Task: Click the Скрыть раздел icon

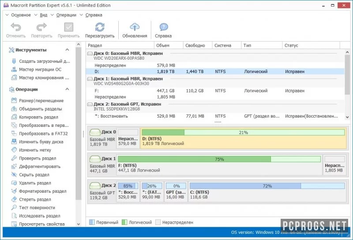Action: [x=14, y=175]
